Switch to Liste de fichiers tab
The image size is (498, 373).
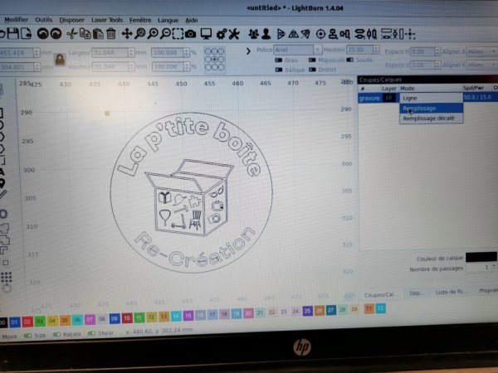tap(452, 293)
